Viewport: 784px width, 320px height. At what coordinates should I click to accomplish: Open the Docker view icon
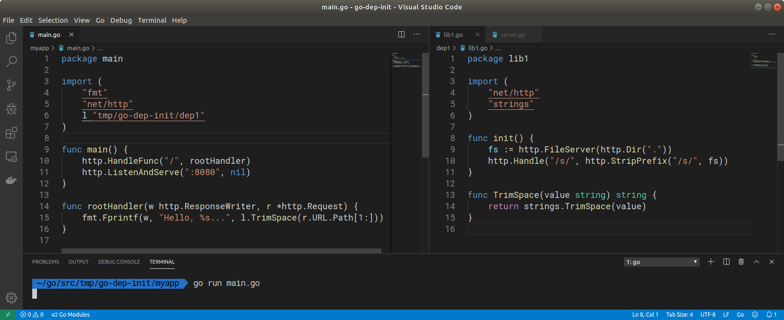point(11,180)
